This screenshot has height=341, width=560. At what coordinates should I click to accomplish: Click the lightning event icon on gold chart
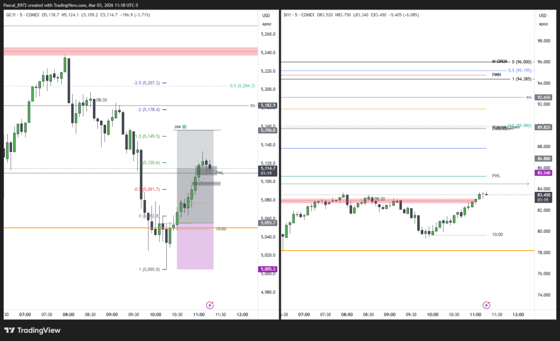209,304
